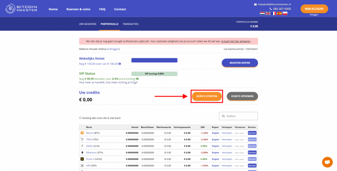Click Storten button in the Pundi X row
Screen dimensions: 337x171
tap(252, 159)
